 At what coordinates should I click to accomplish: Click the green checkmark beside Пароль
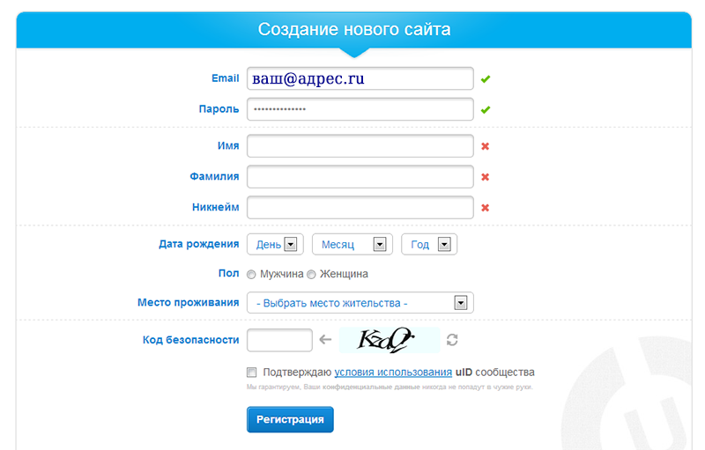(486, 109)
